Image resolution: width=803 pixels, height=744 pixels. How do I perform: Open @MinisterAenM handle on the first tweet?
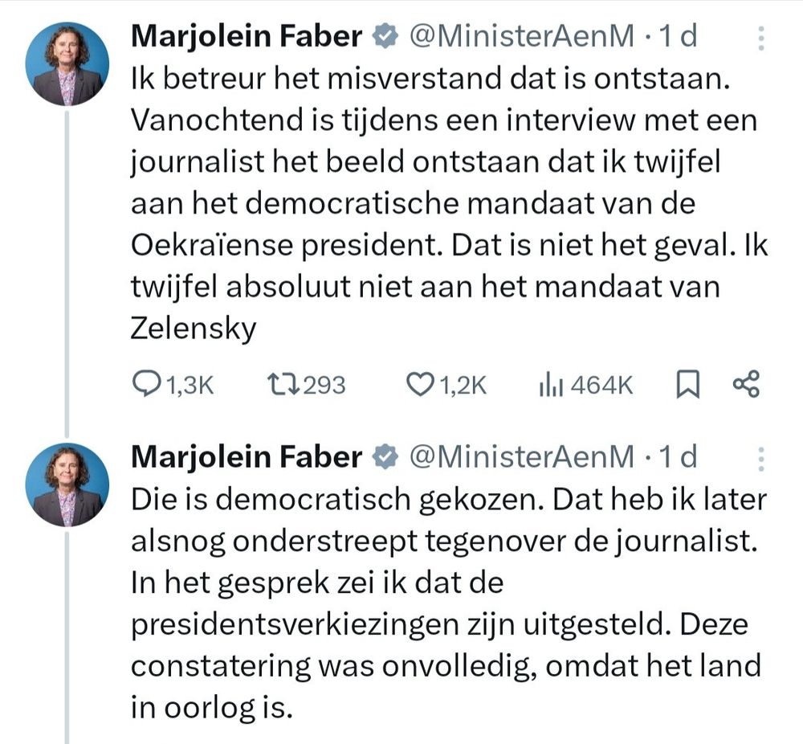(522, 36)
